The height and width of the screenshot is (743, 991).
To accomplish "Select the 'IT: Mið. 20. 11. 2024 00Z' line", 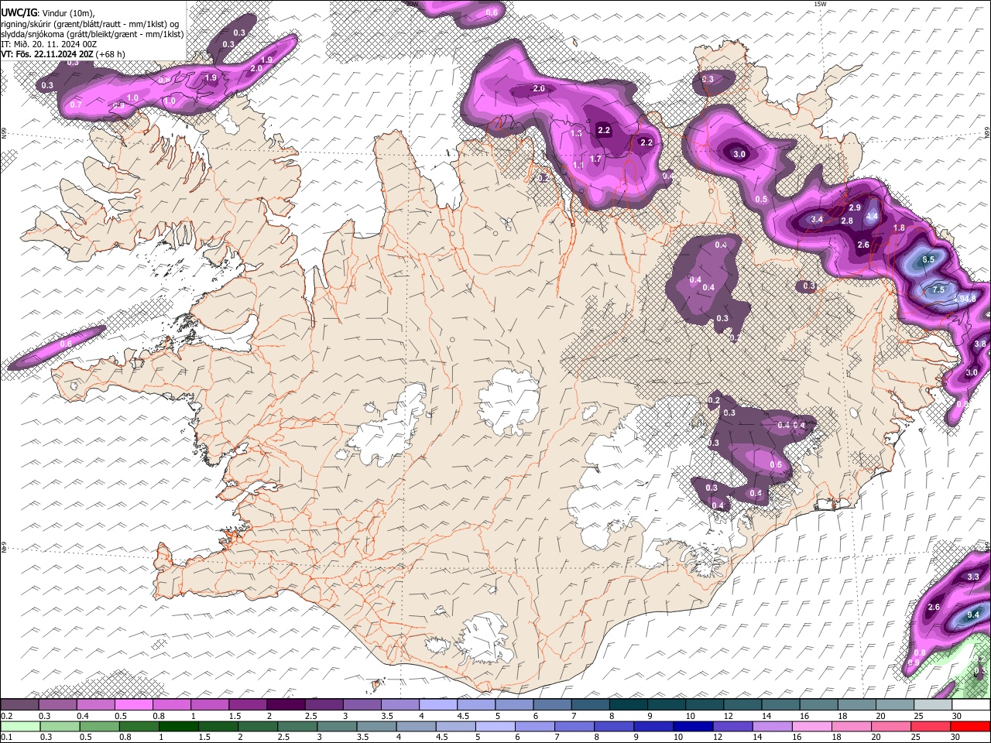I will coord(49,44).
